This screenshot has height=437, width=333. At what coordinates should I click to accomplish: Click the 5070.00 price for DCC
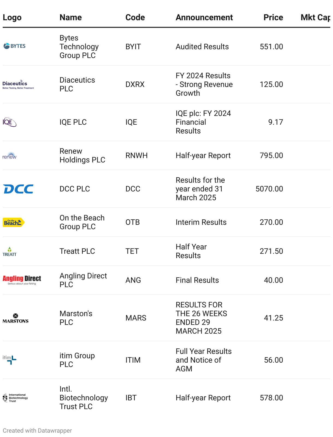[x=269, y=189]
